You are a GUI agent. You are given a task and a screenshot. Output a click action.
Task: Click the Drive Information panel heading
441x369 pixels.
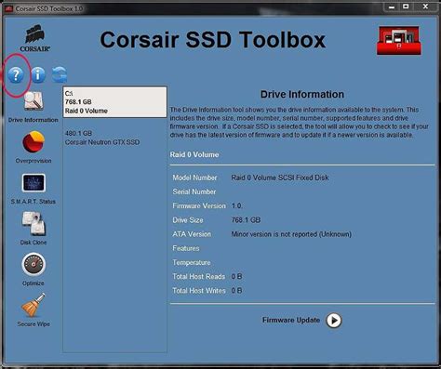302,94
